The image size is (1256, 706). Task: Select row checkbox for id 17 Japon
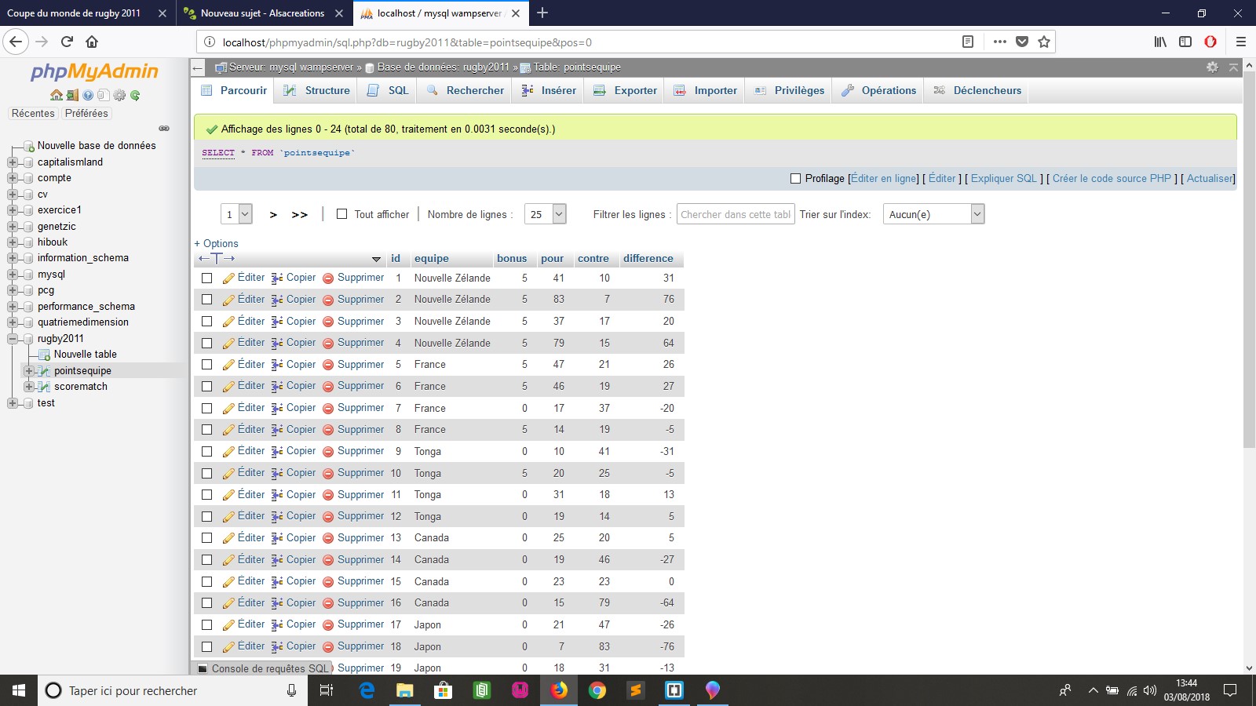[x=207, y=625]
